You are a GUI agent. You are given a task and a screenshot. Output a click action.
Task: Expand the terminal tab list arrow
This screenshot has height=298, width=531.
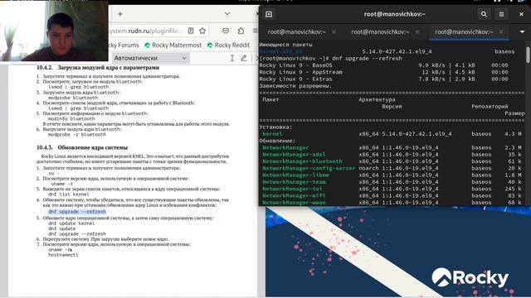coord(522,31)
